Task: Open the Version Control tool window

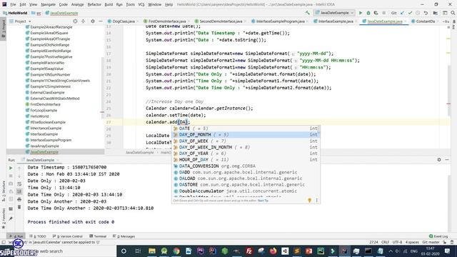Action: point(68,236)
